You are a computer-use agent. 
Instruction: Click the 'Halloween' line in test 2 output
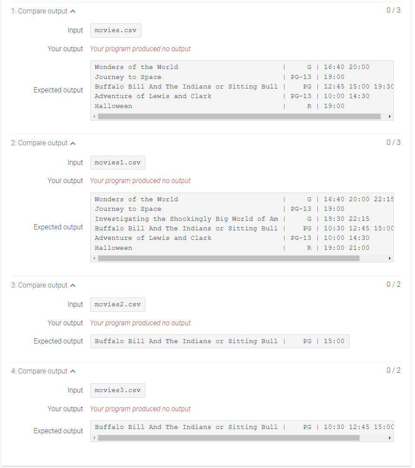coord(113,248)
